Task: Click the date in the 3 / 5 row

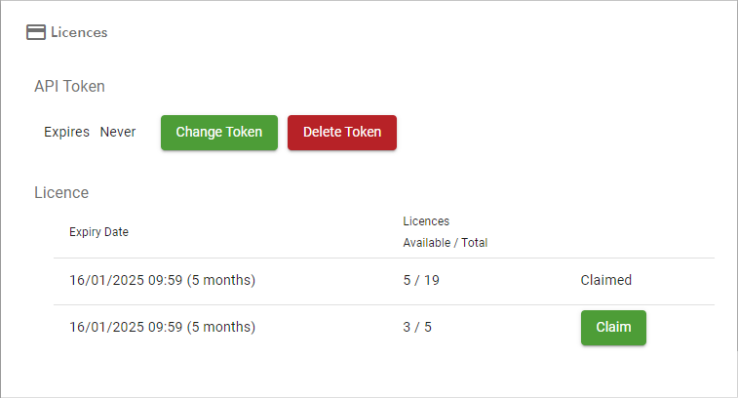Action: [106, 328]
